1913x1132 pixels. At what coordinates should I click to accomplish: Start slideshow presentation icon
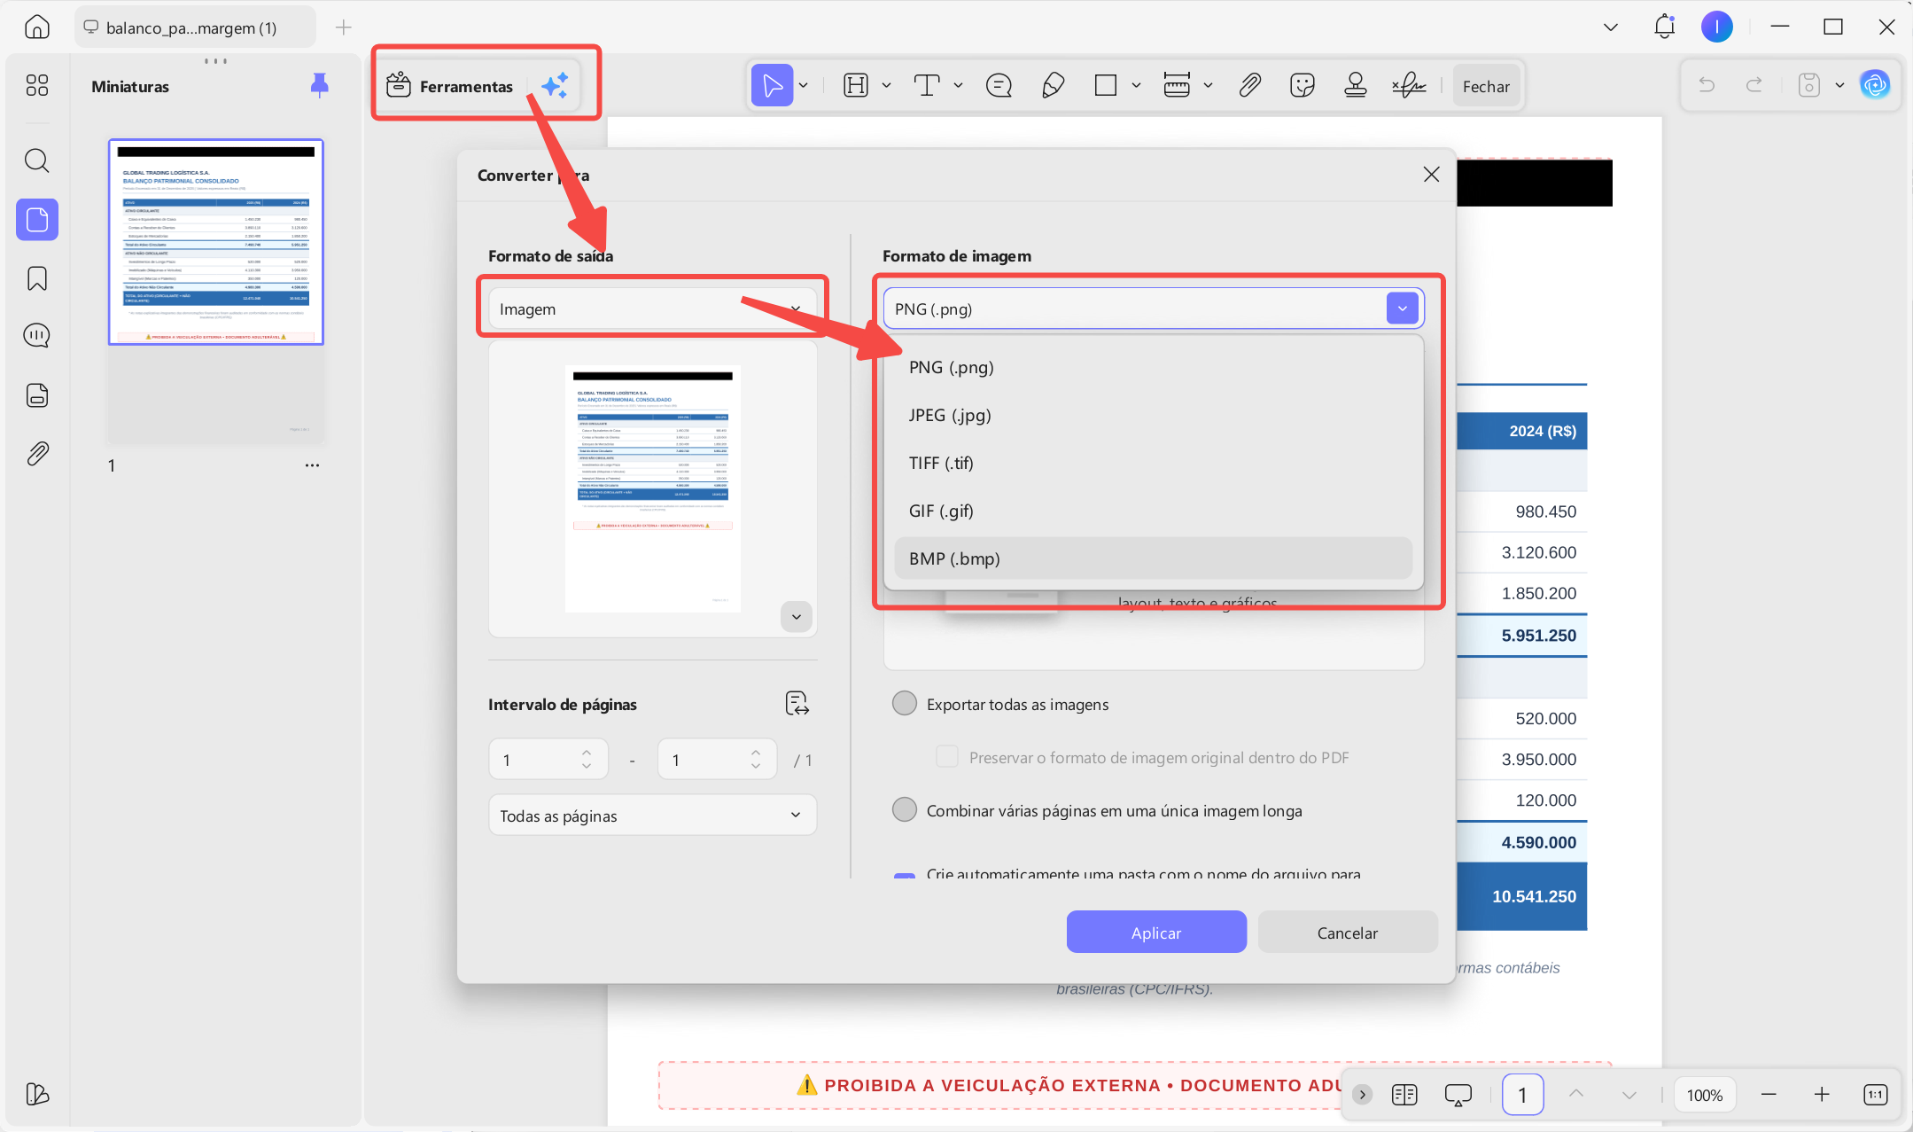tap(1458, 1095)
